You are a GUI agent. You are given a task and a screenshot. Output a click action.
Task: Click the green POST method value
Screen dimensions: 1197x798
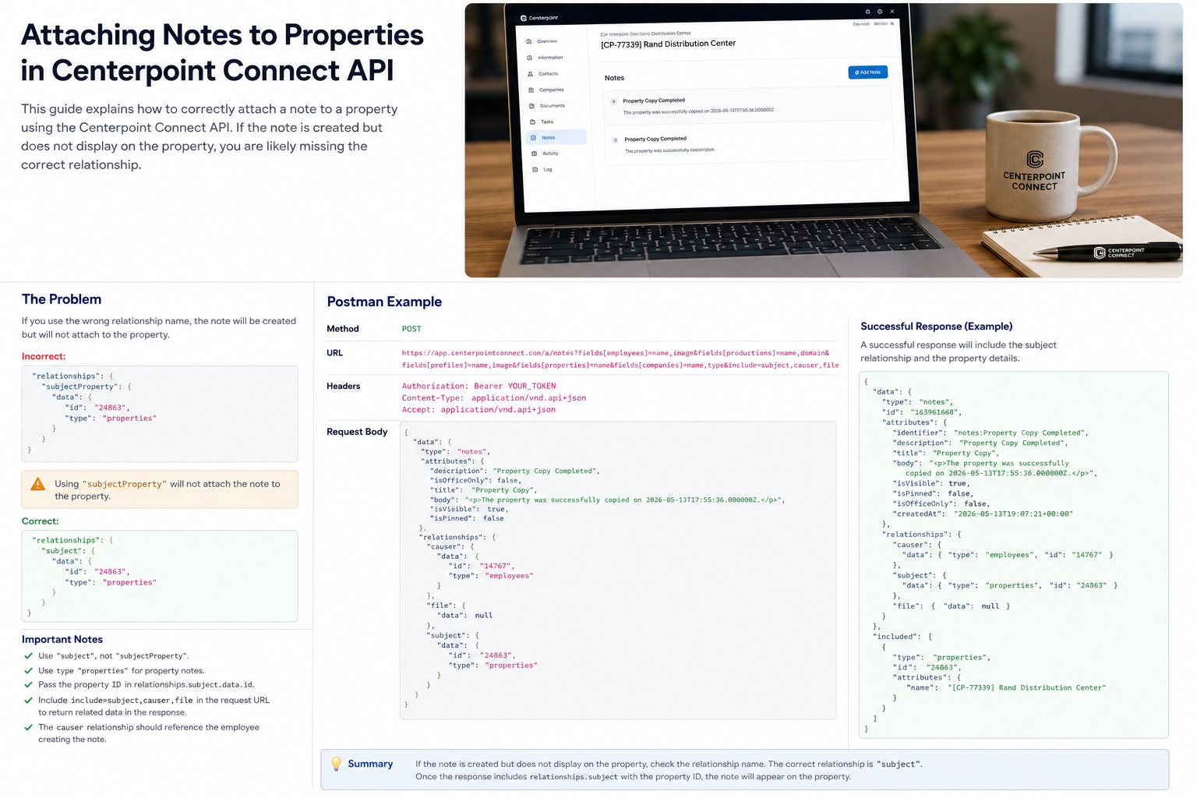click(411, 329)
